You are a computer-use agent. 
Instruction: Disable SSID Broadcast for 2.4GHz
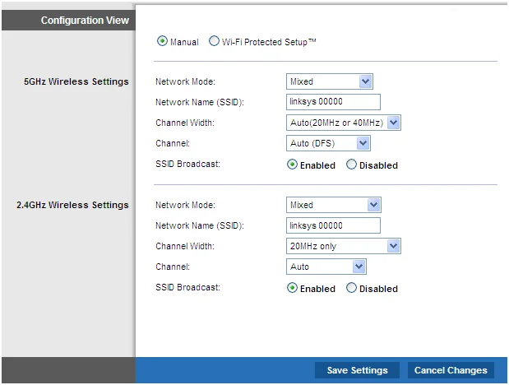[351, 288]
